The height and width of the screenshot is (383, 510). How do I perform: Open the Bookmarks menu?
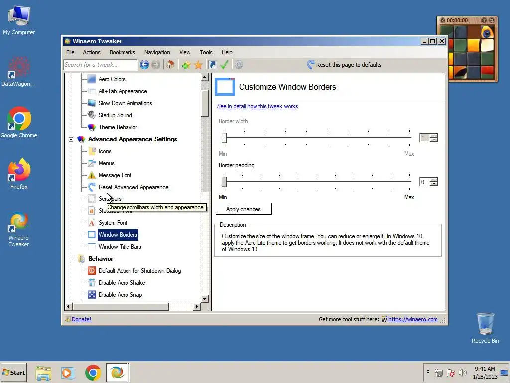click(123, 52)
